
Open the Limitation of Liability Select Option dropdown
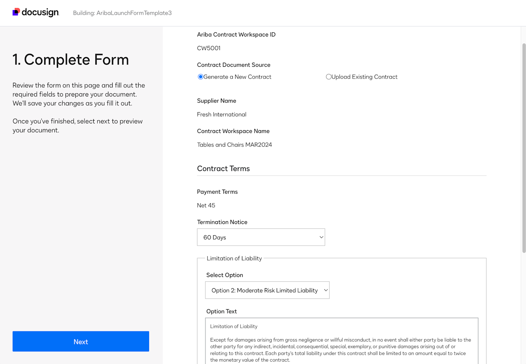[267, 290]
